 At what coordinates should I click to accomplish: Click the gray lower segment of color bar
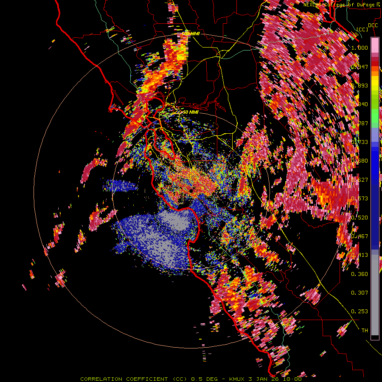tap(375, 295)
